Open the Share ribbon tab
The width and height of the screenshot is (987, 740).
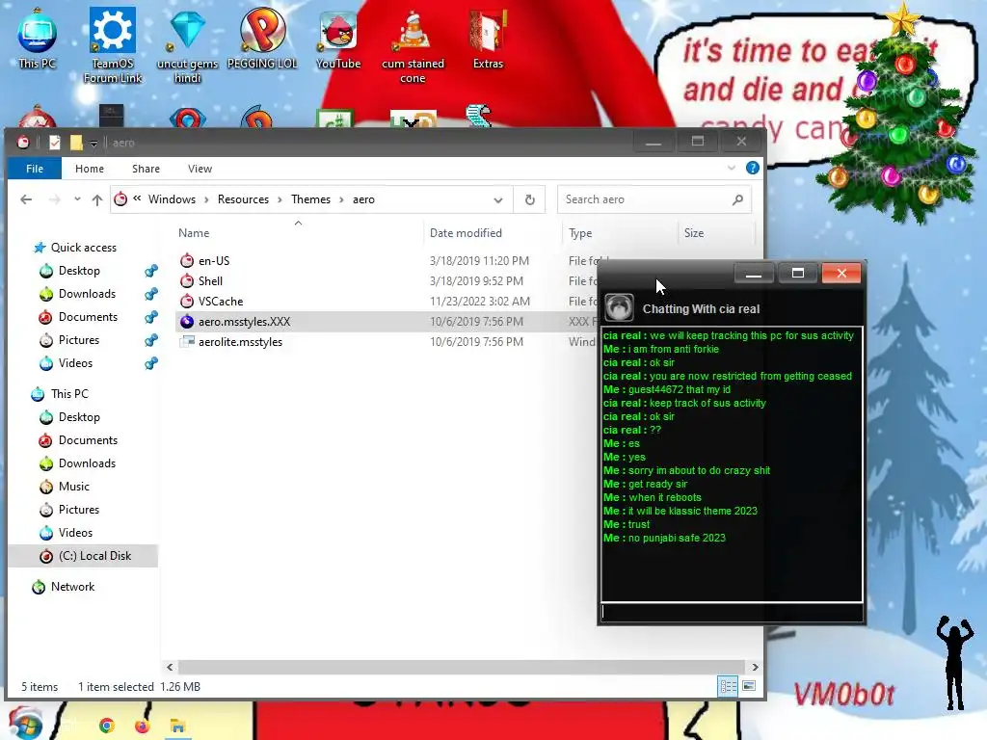tap(147, 169)
